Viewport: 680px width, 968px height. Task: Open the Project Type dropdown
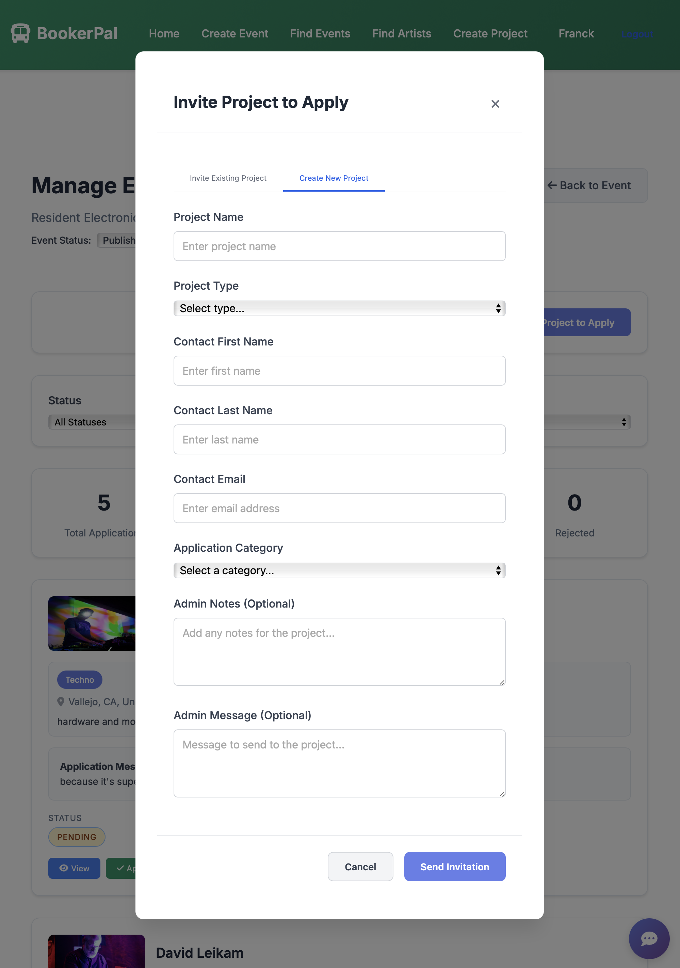pos(339,308)
